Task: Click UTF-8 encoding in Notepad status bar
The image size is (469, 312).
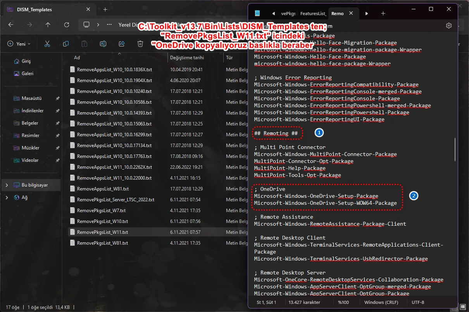Action: click(418, 302)
